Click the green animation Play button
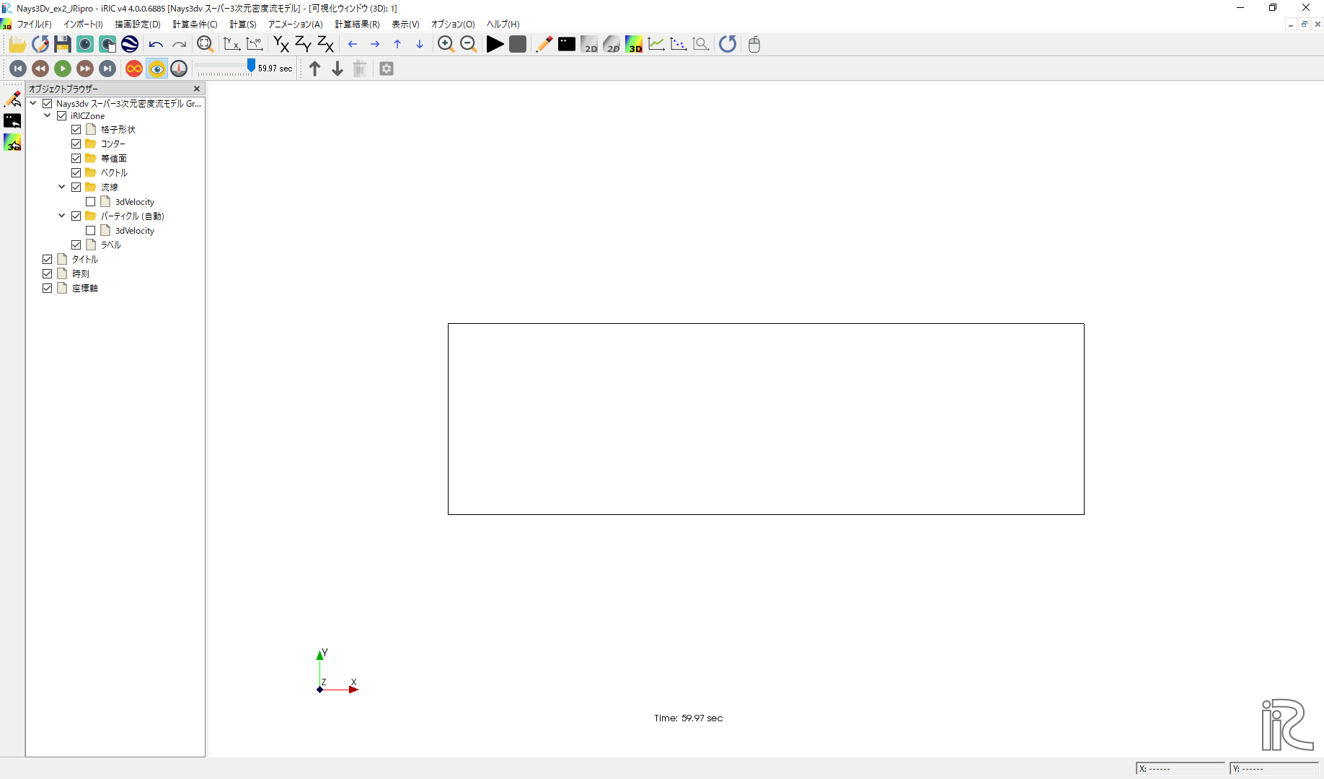The width and height of the screenshot is (1324, 779). (x=63, y=69)
